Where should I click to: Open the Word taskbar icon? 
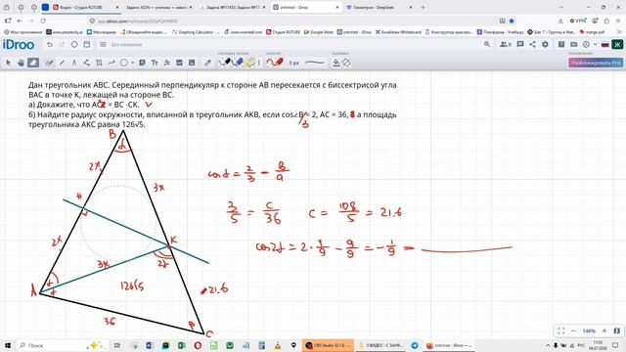[x=150, y=345]
